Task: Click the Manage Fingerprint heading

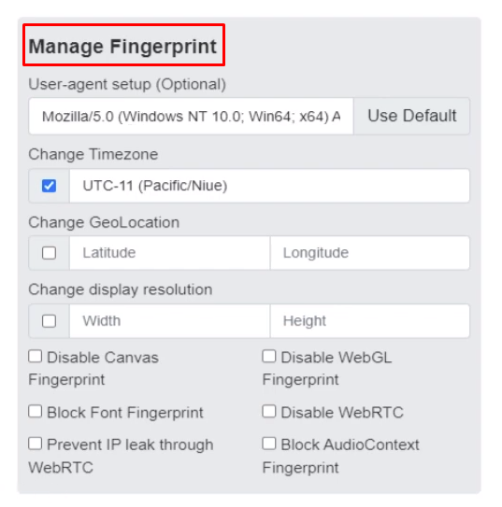Action: click(122, 47)
